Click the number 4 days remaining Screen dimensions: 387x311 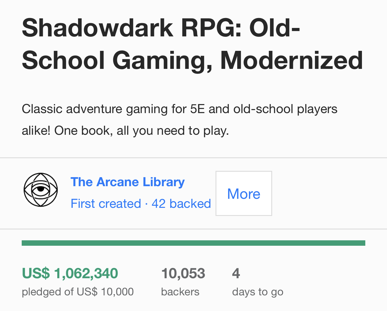236,273
